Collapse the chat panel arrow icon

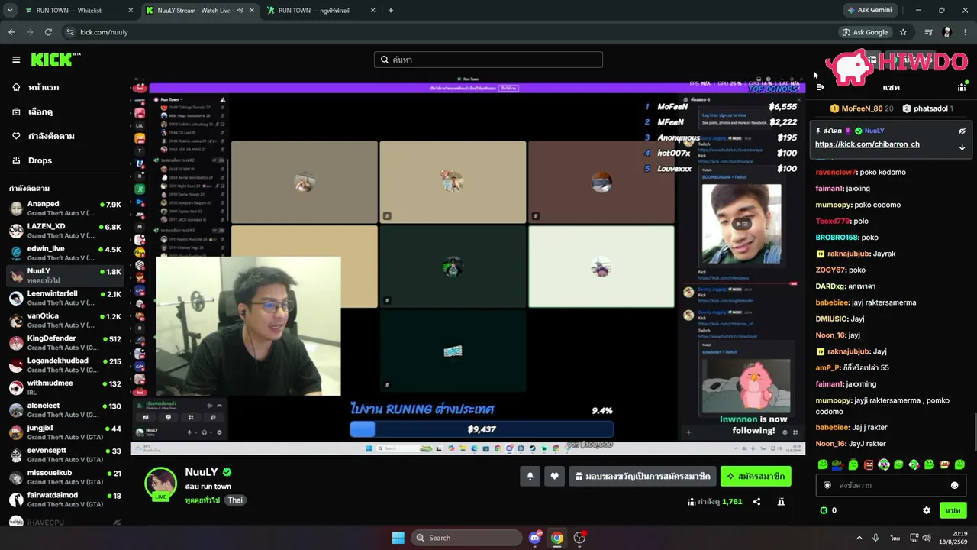pyautogui.click(x=821, y=87)
